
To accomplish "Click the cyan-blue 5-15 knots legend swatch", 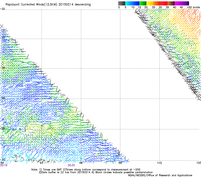I will (132, 3).
